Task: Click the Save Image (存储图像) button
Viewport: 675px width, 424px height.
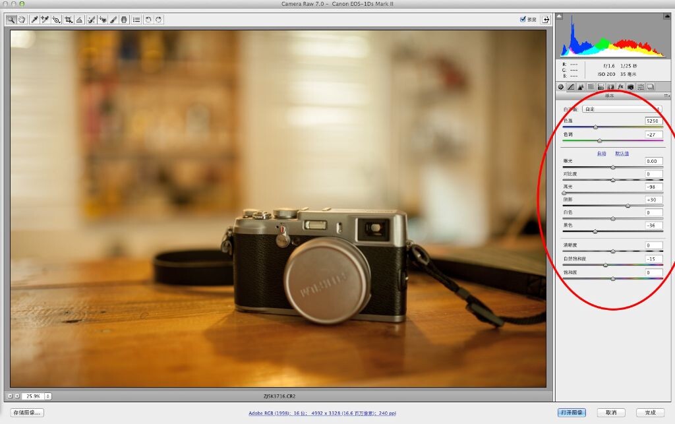Action: [x=26, y=412]
